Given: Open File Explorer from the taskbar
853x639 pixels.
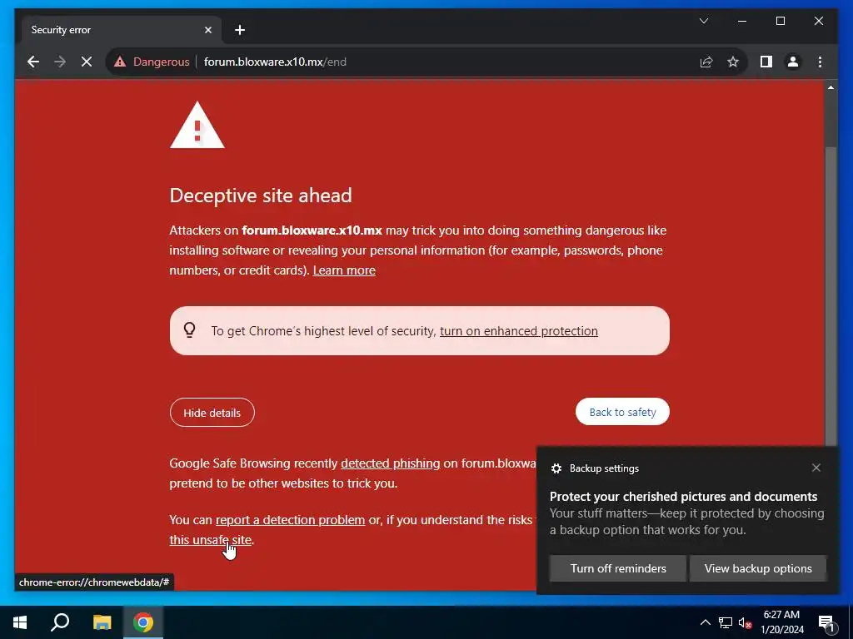Looking at the screenshot, I should click(102, 622).
